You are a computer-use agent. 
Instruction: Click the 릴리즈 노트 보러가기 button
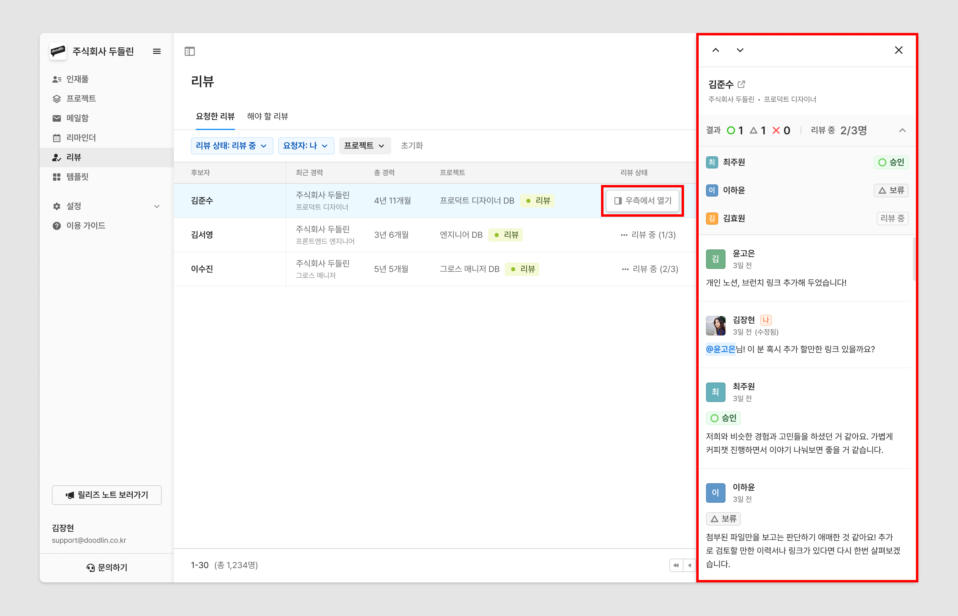coord(107,495)
